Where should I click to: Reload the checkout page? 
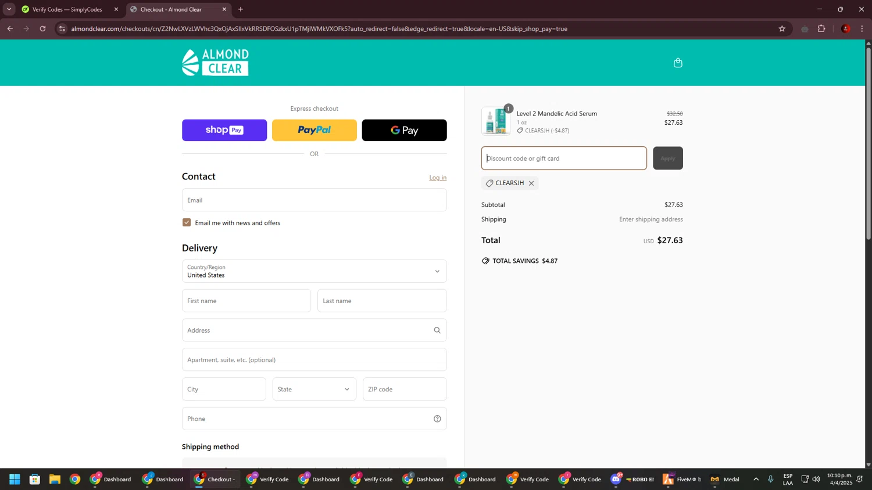click(42, 28)
